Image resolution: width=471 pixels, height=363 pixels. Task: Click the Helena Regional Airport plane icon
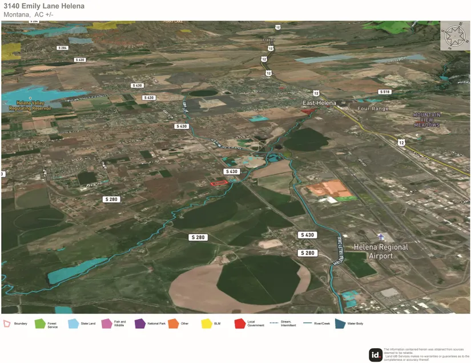(381, 236)
